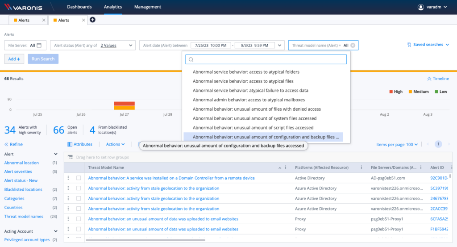Viewport: 457px width, 247px height.
Task: Close the second Alerts tab
Action: pyautogui.click(x=83, y=20)
